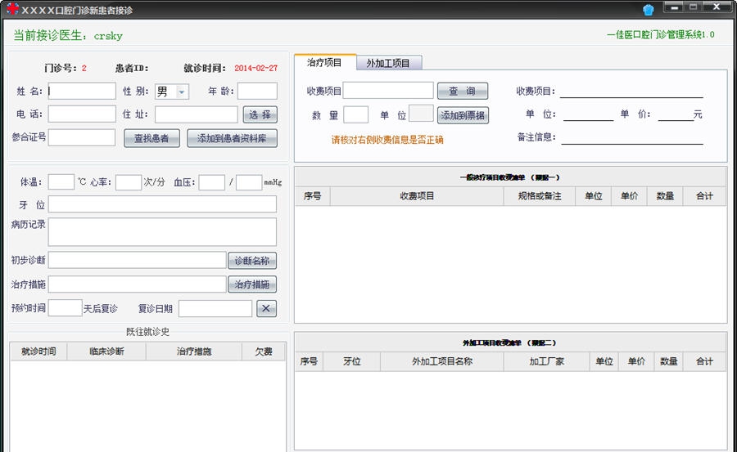The image size is (737, 452).
Task: Click the 外加工项目名称 column header
Action: [442, 361]
